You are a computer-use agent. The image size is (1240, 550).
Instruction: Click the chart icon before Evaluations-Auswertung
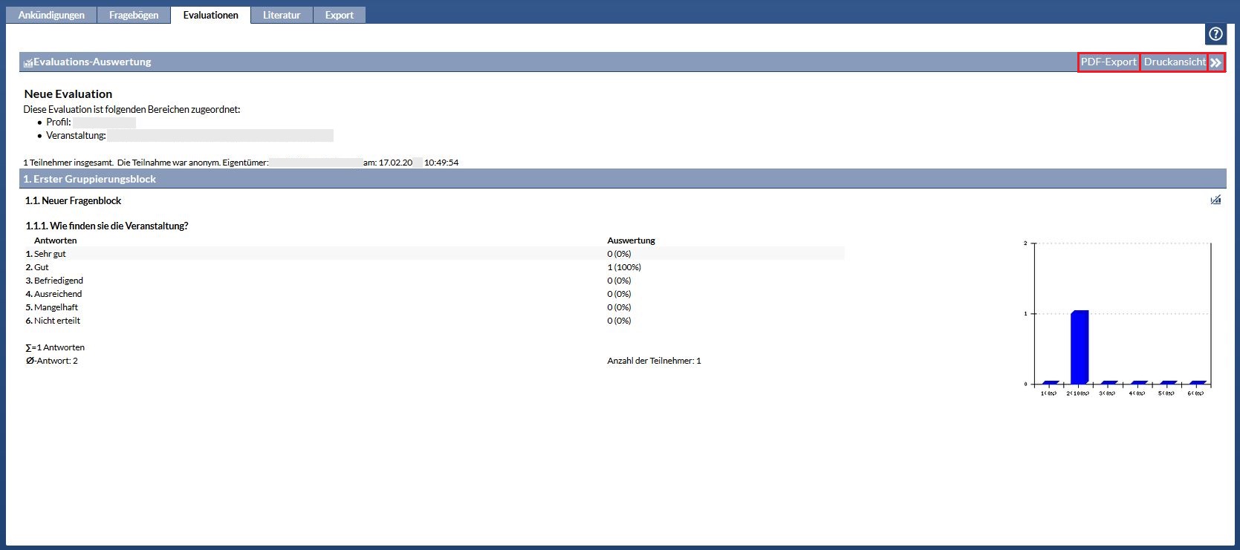28,63
